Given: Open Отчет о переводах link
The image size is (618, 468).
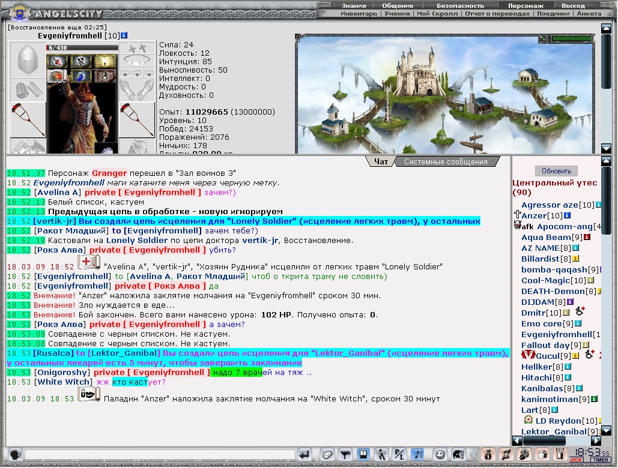Looking at the screenshot, I should pyautogui.click(x=497, y=13).
